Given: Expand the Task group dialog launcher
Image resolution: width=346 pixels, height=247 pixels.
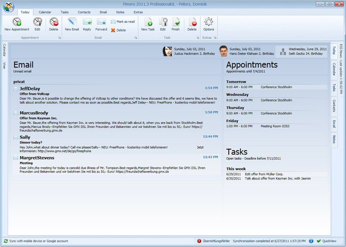Looking at the screenshot, I should click(198, 38).
